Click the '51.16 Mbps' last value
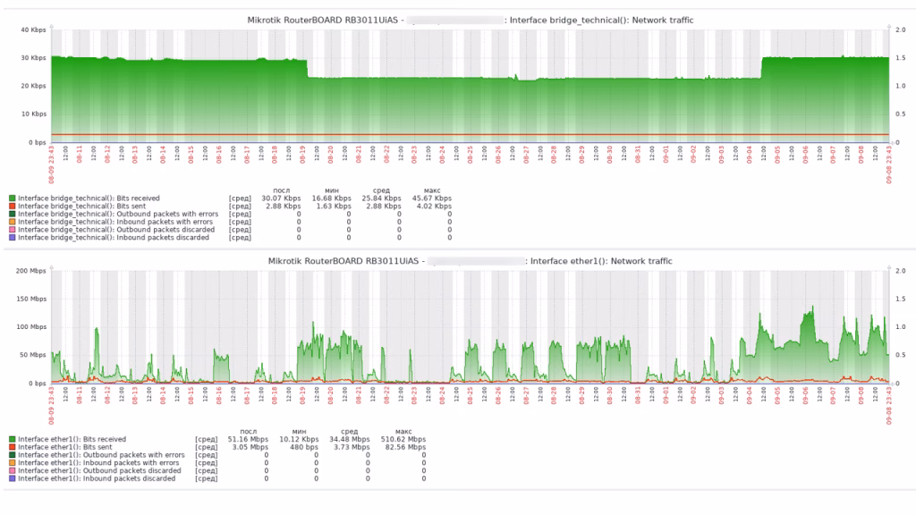 (249, 440)
